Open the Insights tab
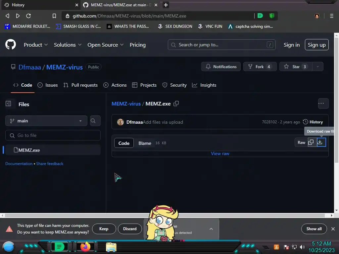Image resolution: width=339 pixels, height=254 pixels. 204,85
